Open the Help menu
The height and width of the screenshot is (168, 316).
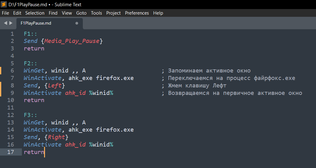pos(158,13)
